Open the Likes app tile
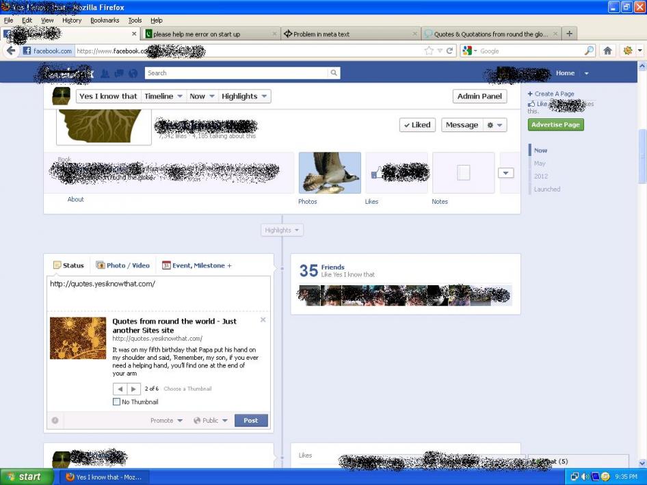This screenshot has height=485, width=647. [397, 172]
